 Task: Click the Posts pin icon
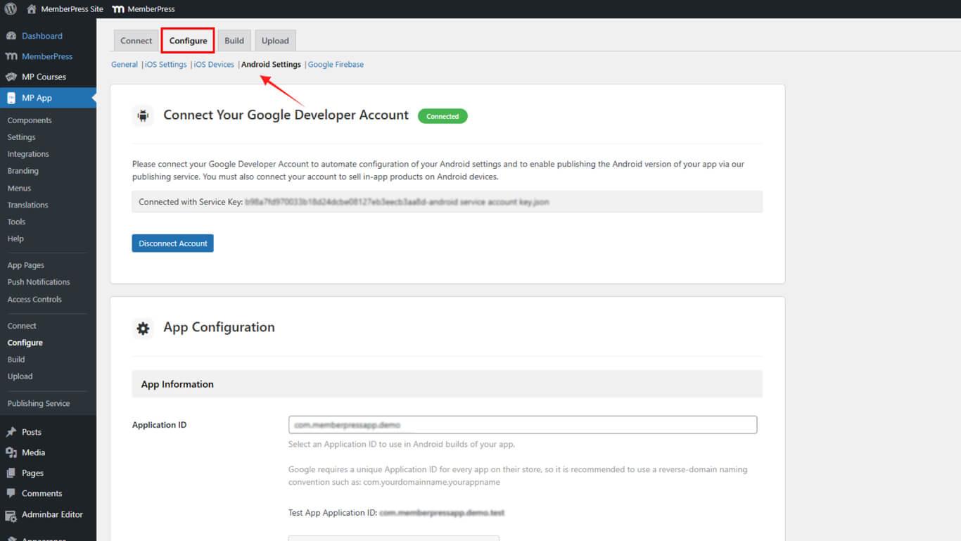(11, 432)
